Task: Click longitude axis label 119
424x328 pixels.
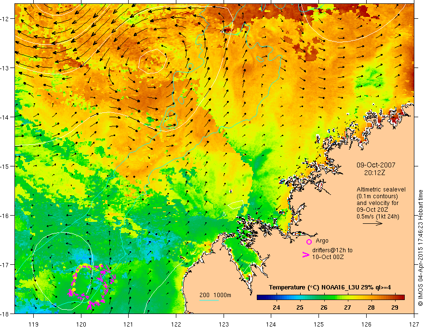Action: pos(34,324)
